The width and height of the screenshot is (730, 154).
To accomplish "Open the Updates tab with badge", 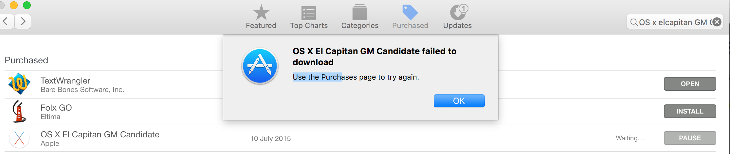I will click(457, 17).
